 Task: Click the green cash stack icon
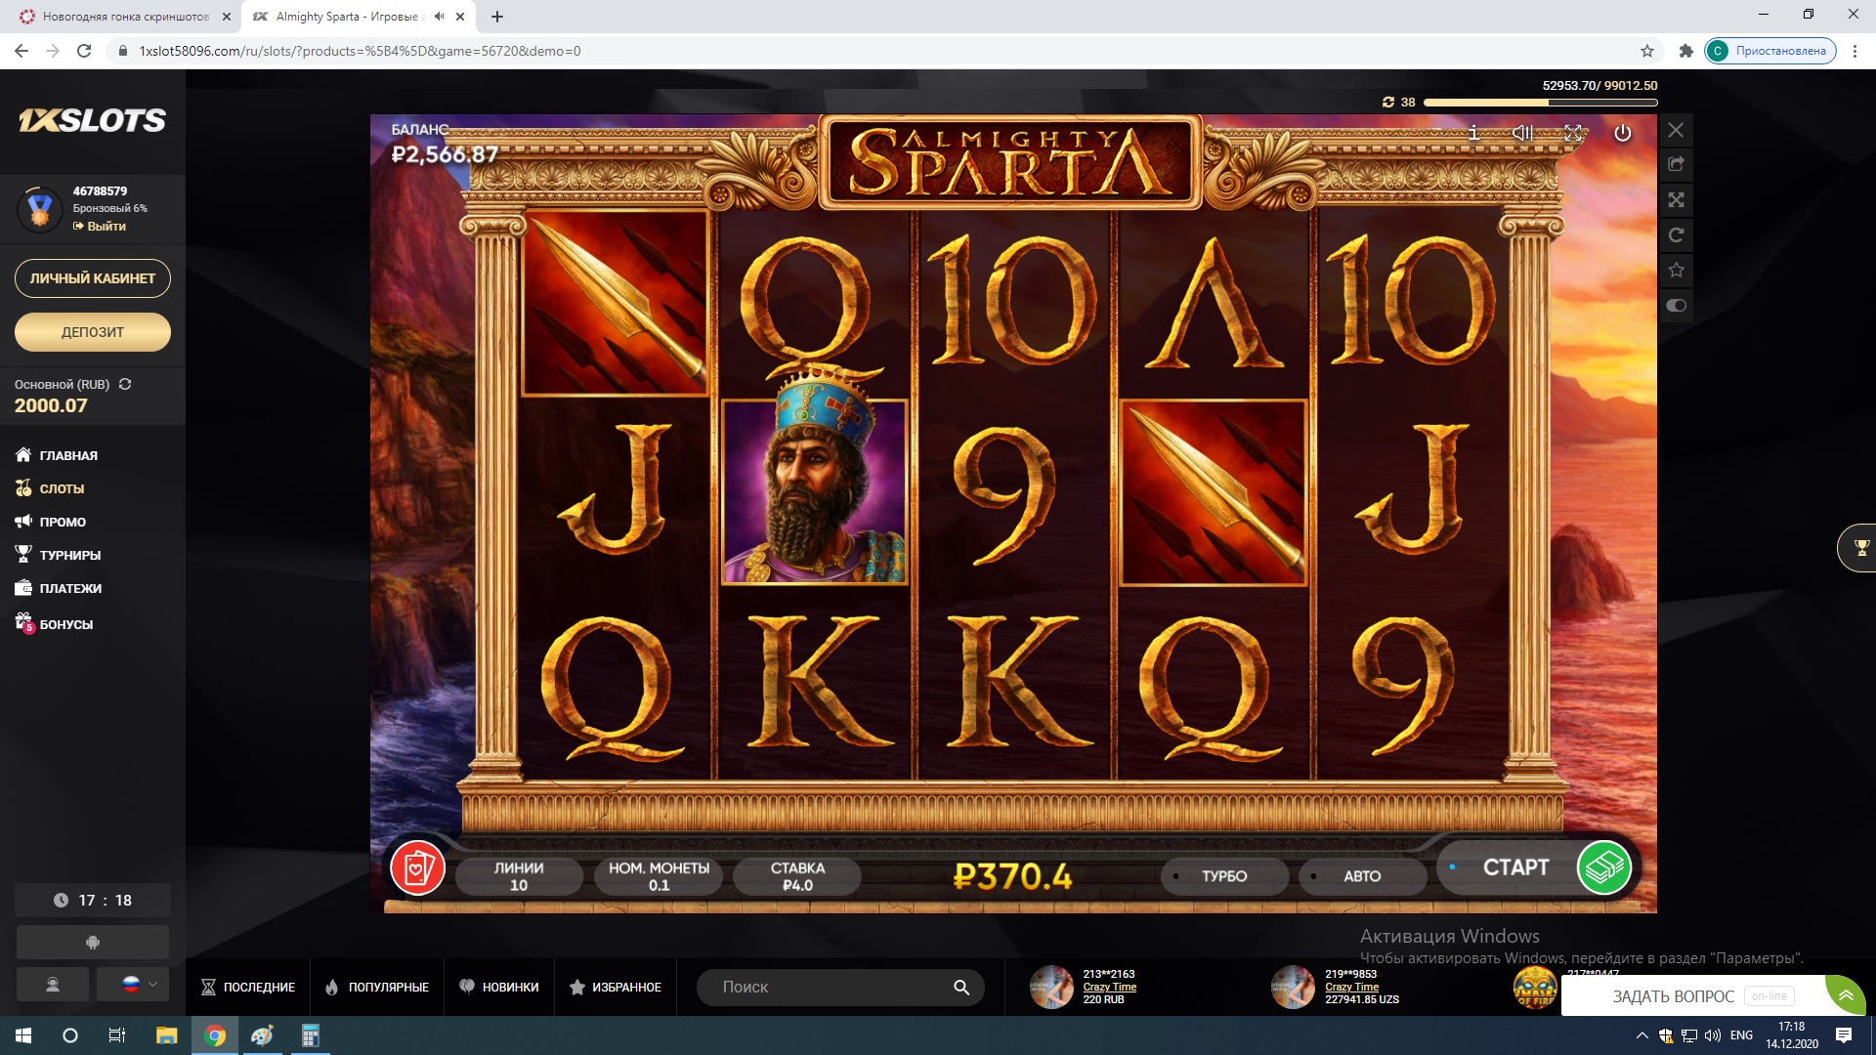tap(1603, 867)
